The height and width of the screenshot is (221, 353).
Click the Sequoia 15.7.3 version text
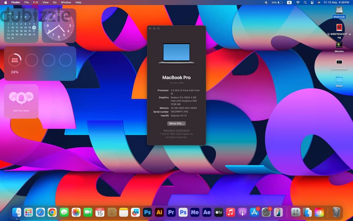(x=179, y=115)
